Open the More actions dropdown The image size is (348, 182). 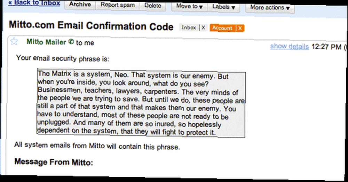coord(270,8)
